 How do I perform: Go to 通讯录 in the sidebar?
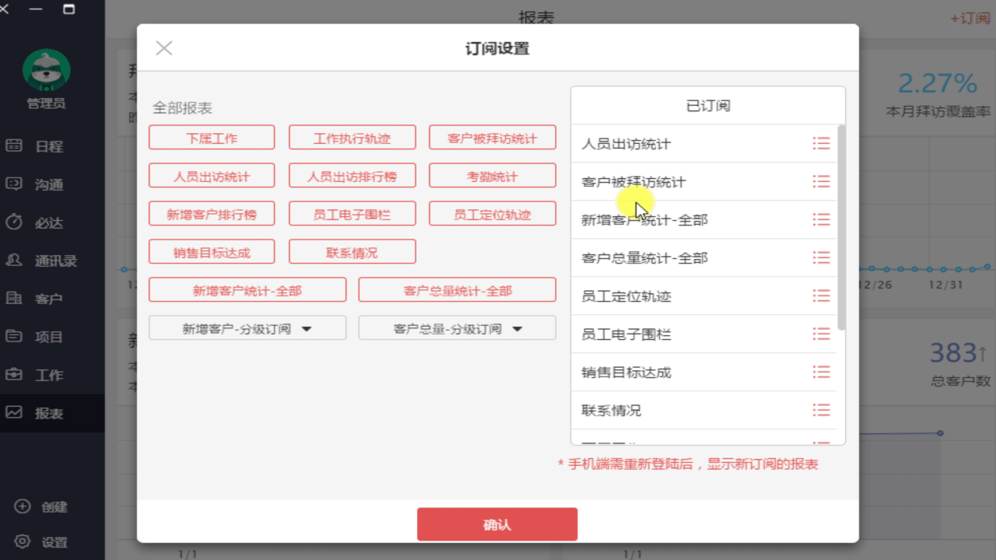click(x=54, y=261)
